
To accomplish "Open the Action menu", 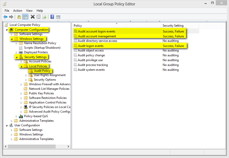I will tap(18, 11).
